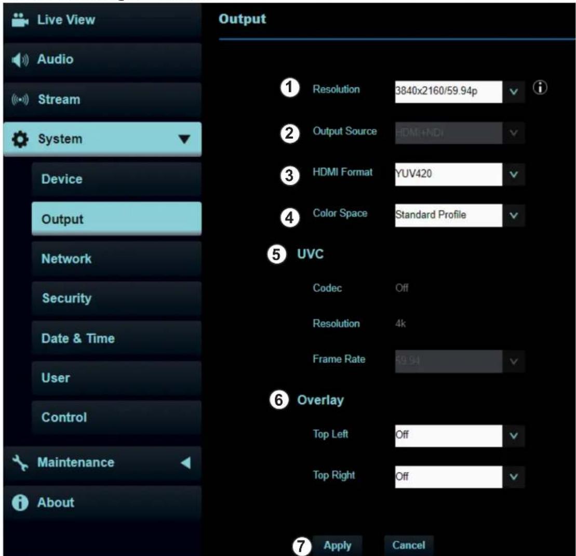Click the UVC Codec Off value
Viewport: 576px width, 556px height.
[402, 288]
